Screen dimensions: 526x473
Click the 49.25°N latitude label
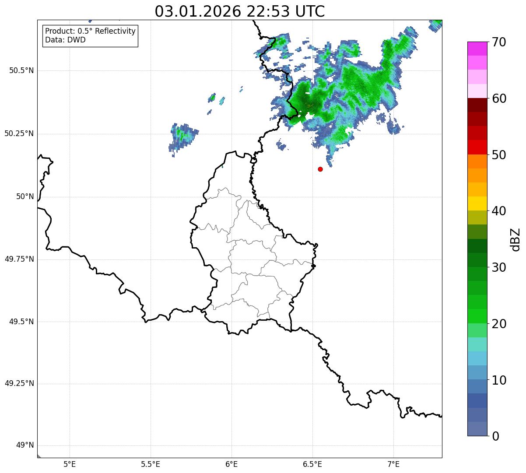point(19,383)
